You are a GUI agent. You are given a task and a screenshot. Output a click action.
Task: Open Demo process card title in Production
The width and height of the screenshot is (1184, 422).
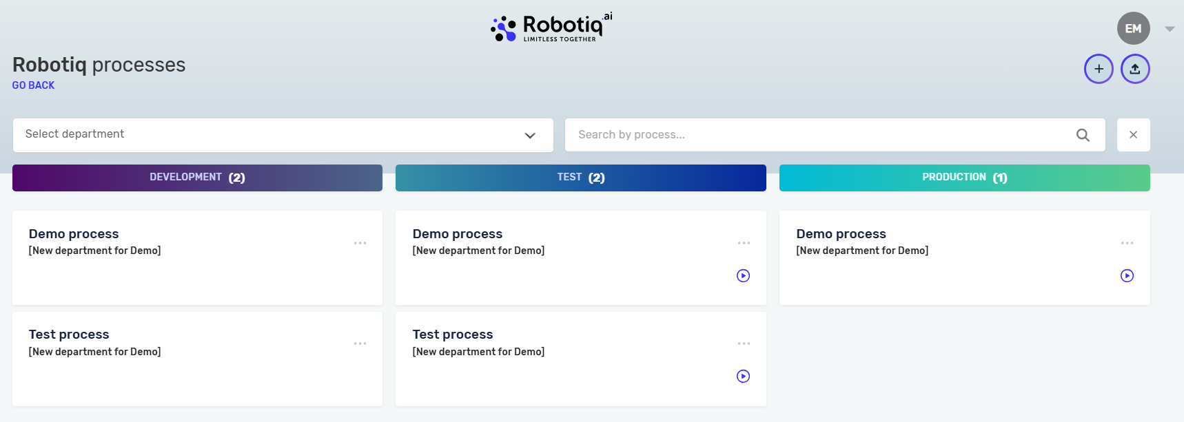point(841,234)
